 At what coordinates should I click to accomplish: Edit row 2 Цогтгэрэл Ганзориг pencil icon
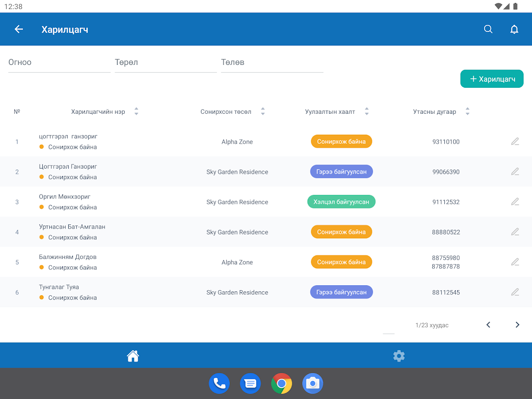point(515,172)
